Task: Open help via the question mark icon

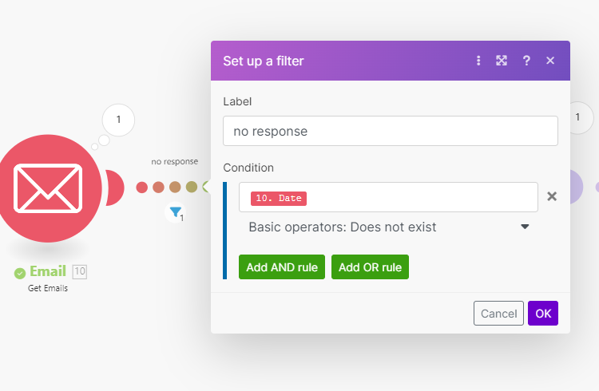Action: tap(526, 61)
